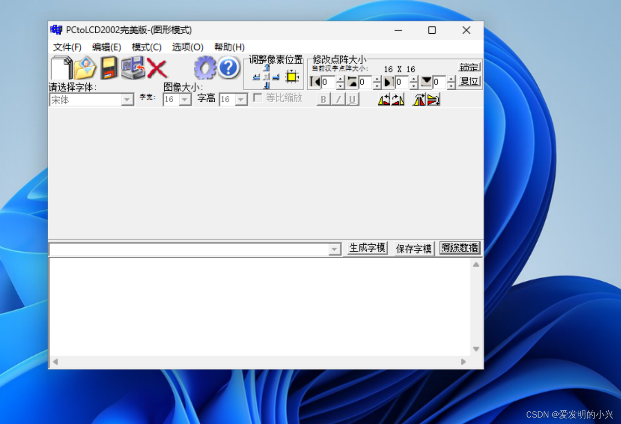Click the 生成字模 button
The width and height of the screenshot is (621, 424).
(x=367, y=248)
